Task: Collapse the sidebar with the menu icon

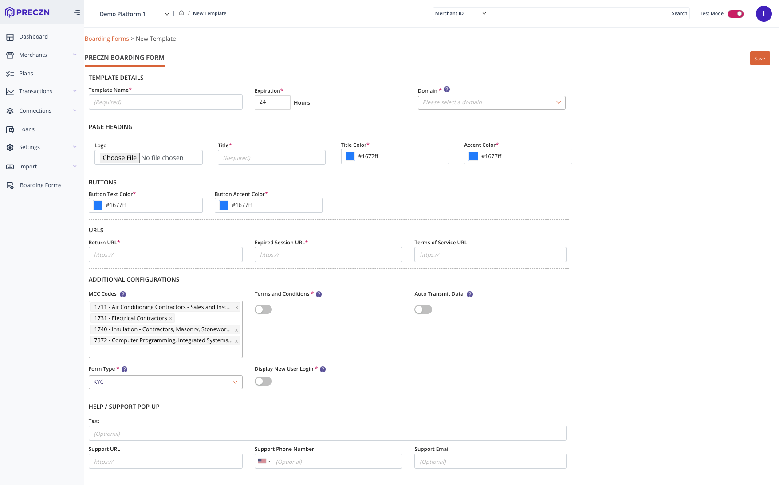Action: pyautogui.click(x=77, y=12)
